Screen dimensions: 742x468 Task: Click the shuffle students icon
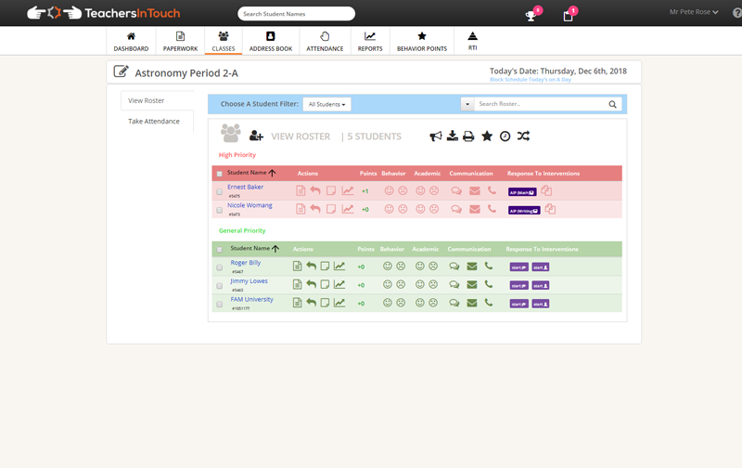click(x=523, y=136)
